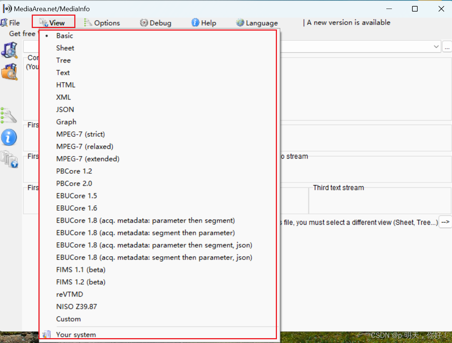
Task: Click 'A new version is available' notice
Action: (x=349, y=22)
